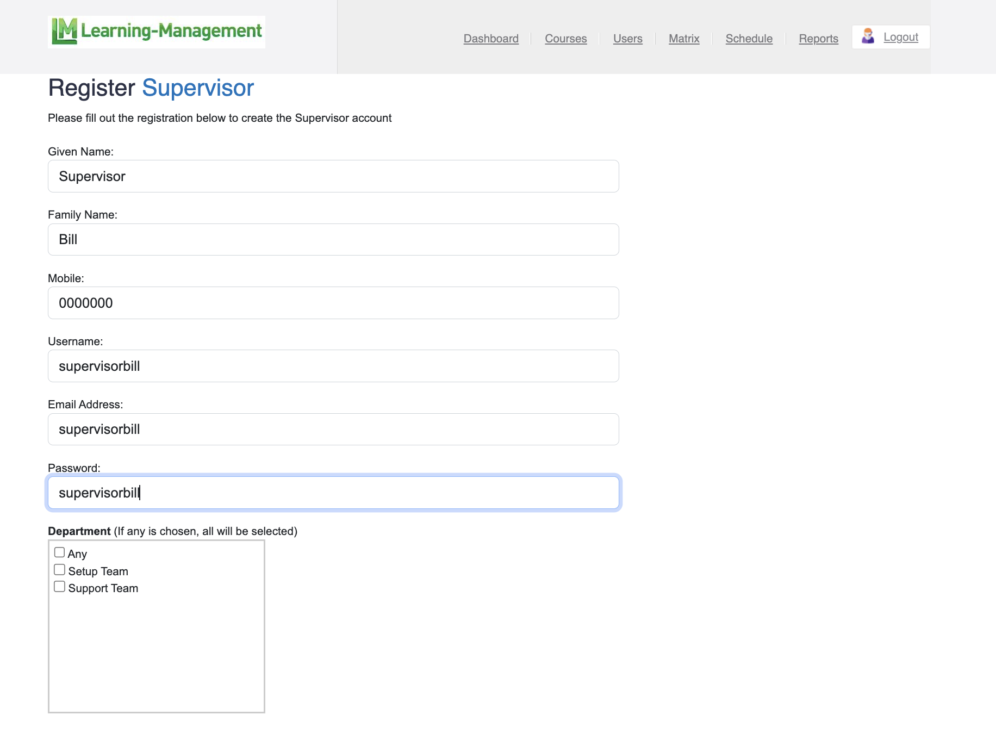Click into the Family Name field
The width and height of the screenshot is (996, 746).
click(333, 239)
